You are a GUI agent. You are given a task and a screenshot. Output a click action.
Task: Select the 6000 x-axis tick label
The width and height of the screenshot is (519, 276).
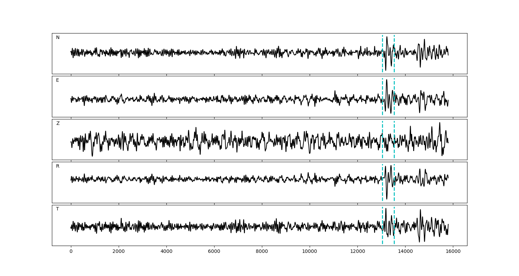pyautogui.click(x=214, y=252)
